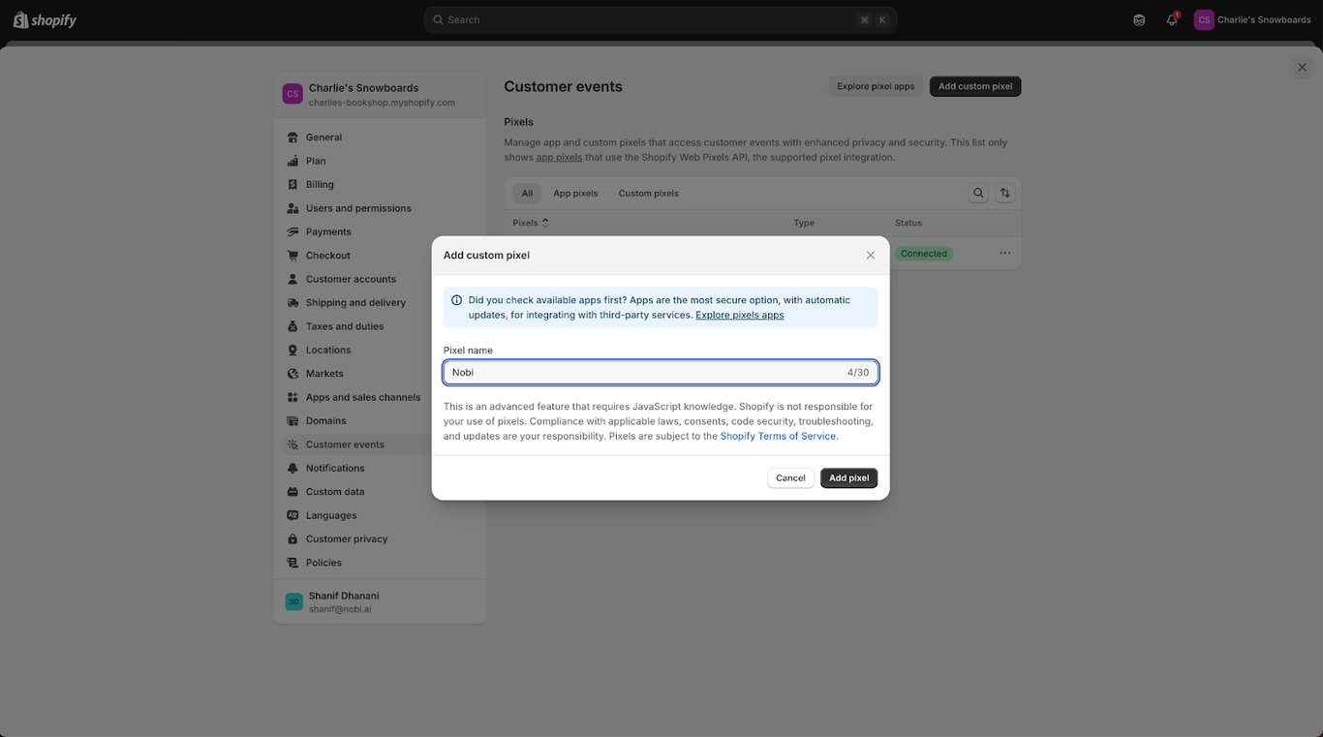Click the Status column header
The height and width of the screenshot is (737, 1323).
pos(908,223)
